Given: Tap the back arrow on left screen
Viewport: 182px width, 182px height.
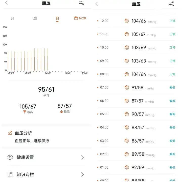Looking at the screenshot, I should (x=6, y=3).
